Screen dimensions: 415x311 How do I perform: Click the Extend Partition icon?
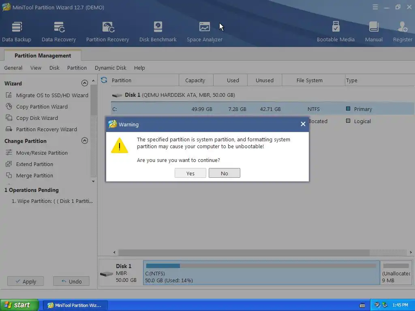pyautogui.click(x=9, y=164)
